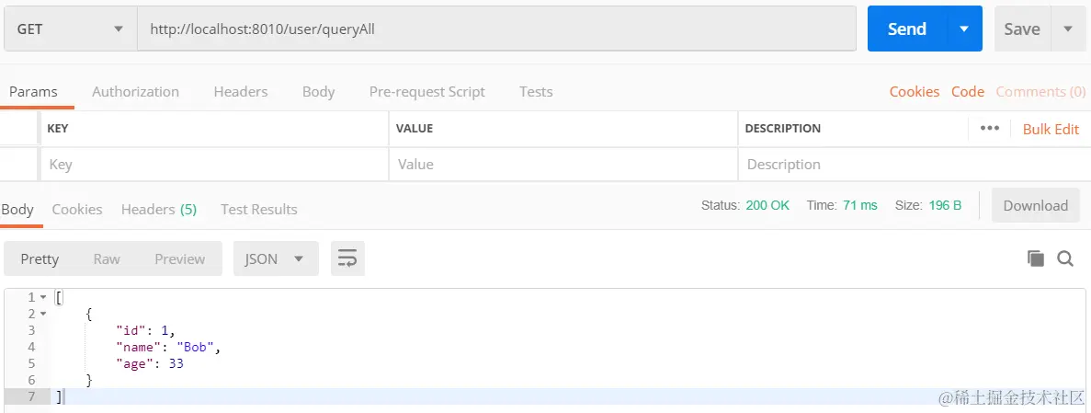This screenshot has height=413, width=1091.
Task: Click the Send button
Action: coord(906,29)
